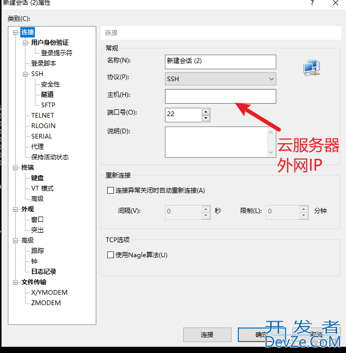
Task: Collapse the 用户身份验证 tree node
Action: click(25, 43)
